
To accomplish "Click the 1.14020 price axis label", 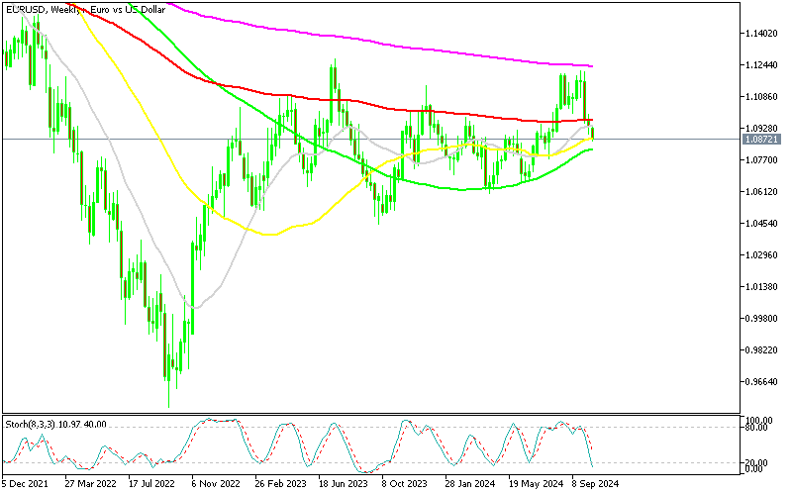I will (761, 34).
